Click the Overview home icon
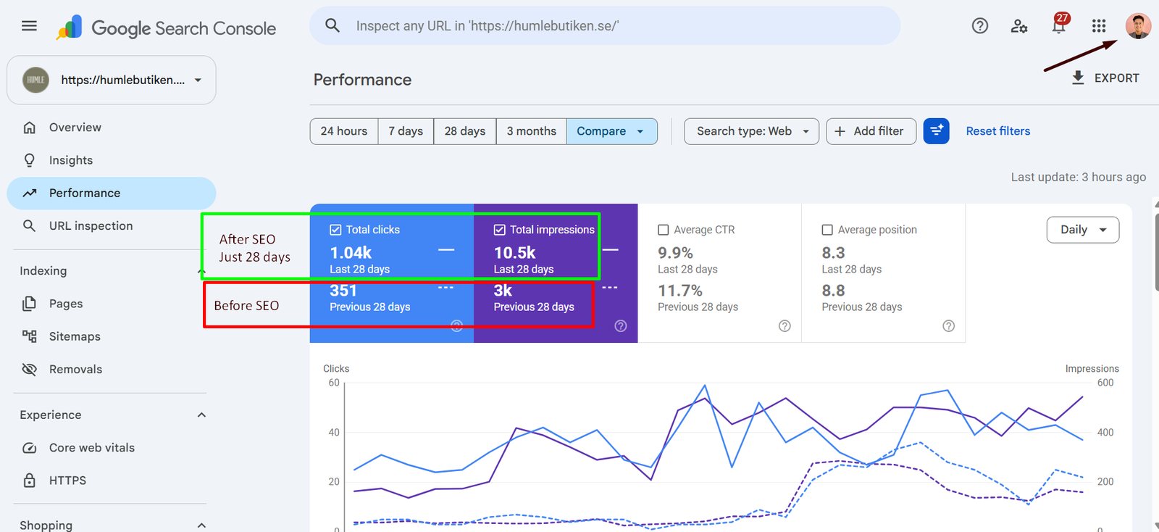Viewport: 1159px width, 532px height. coord(30,128)
